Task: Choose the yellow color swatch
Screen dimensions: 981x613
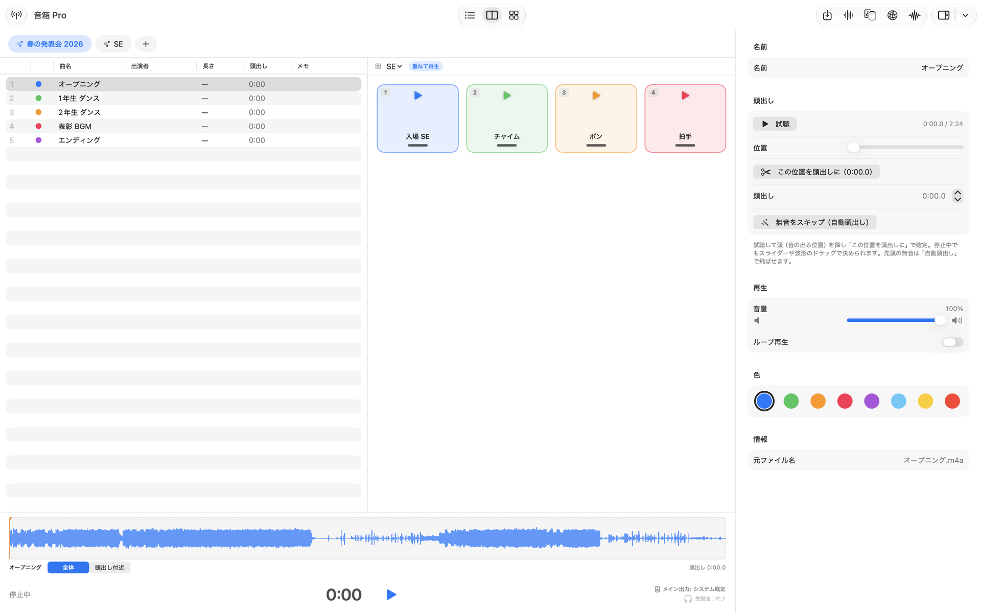Action: click(x=925, y=402)
